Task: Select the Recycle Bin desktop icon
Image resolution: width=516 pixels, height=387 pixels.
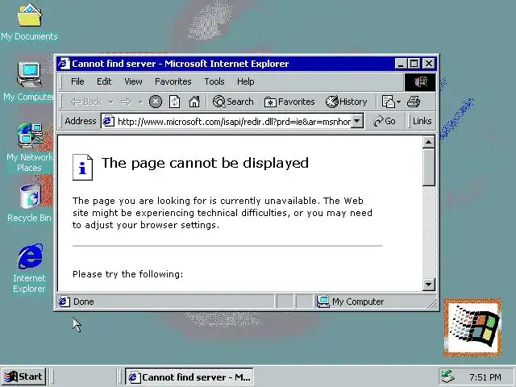Action: point(29,203)
